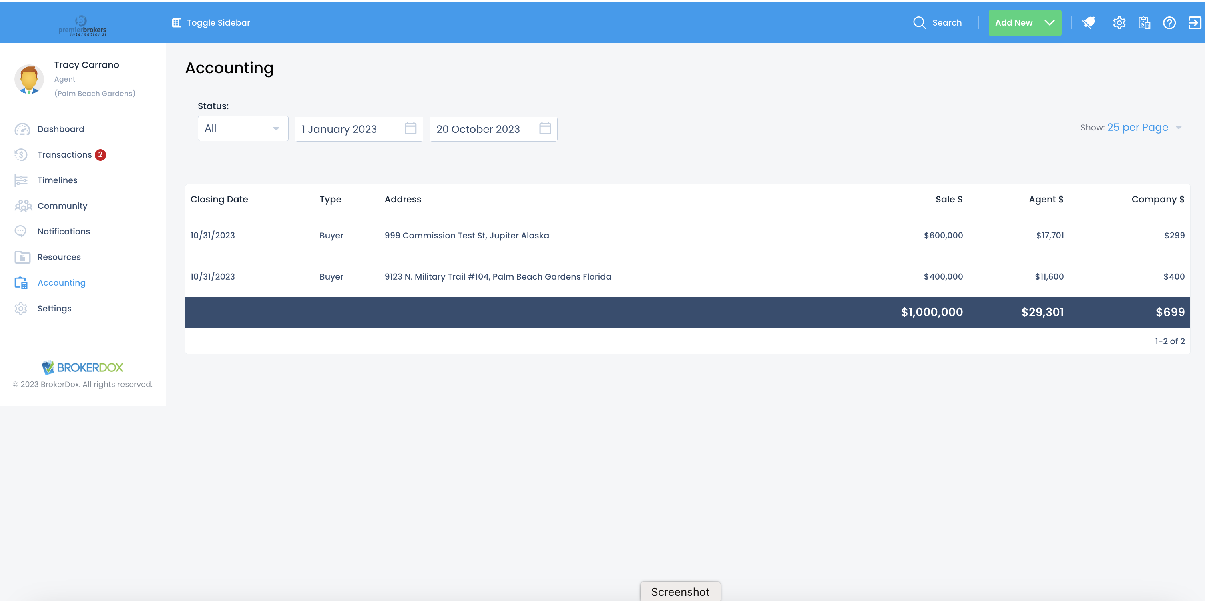The width and height of the screenshot is (1205, 601).
Task: Click the $600,000 sale amount
Action: [943, 236]
